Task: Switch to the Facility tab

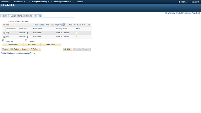Action: pos(5,16)
